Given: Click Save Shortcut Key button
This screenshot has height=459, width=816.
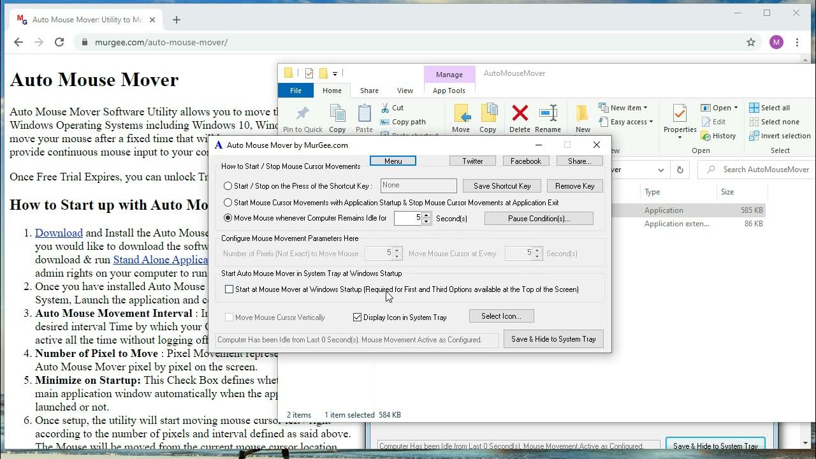Looking at the screenshot, I should pyautogui.click(x=502, y=186).
